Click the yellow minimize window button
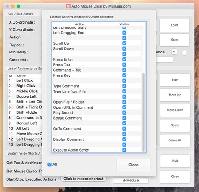Viewport: 199px width, 192px height. click(13, 6)
